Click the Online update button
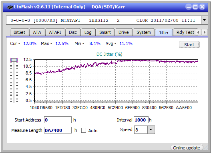211x153 pixels. tap(187, 148)
